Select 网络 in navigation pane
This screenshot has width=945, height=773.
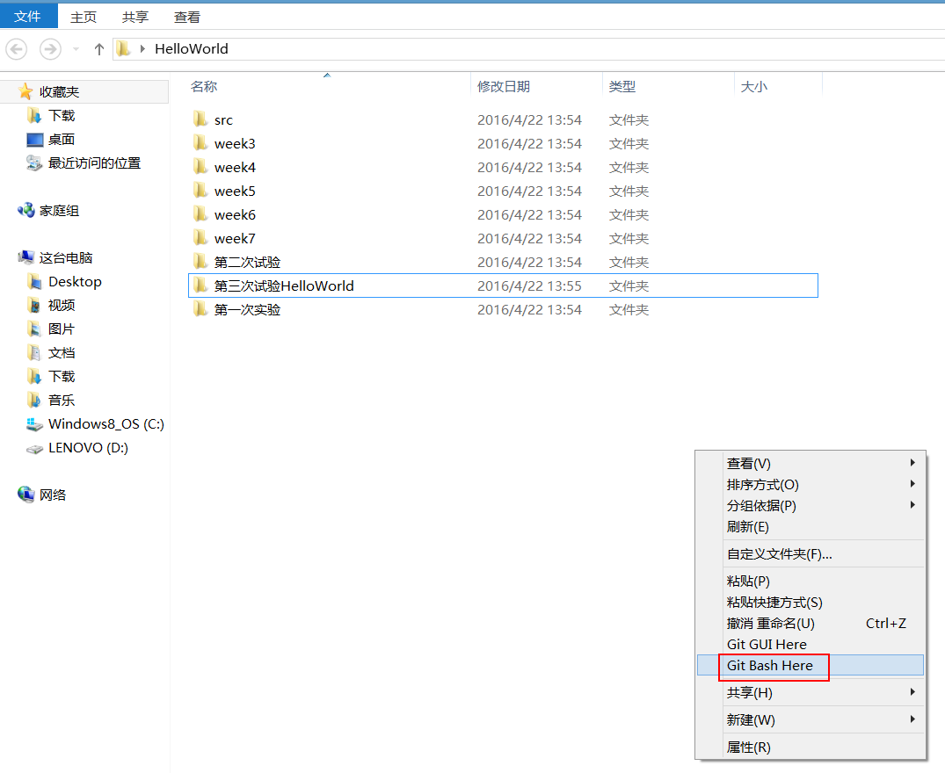pos(53,495)
